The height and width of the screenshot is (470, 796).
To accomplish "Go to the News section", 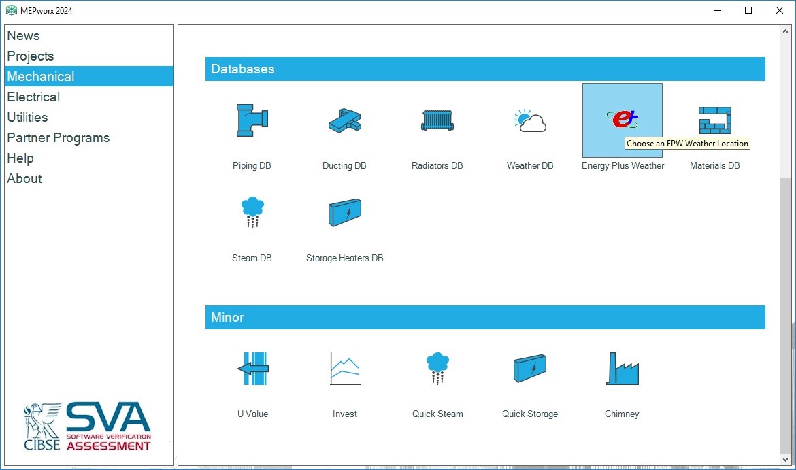I will point(89,35).
